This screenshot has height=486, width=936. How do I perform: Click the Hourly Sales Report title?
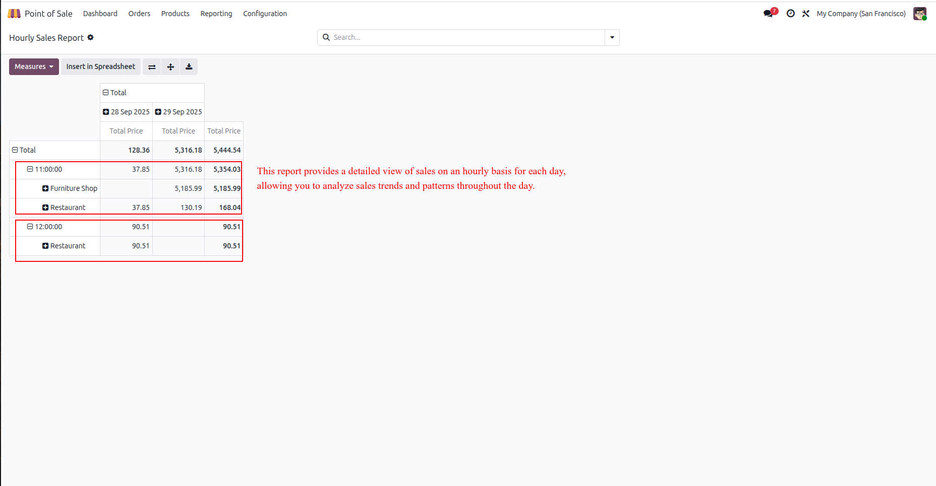(46, 38)
